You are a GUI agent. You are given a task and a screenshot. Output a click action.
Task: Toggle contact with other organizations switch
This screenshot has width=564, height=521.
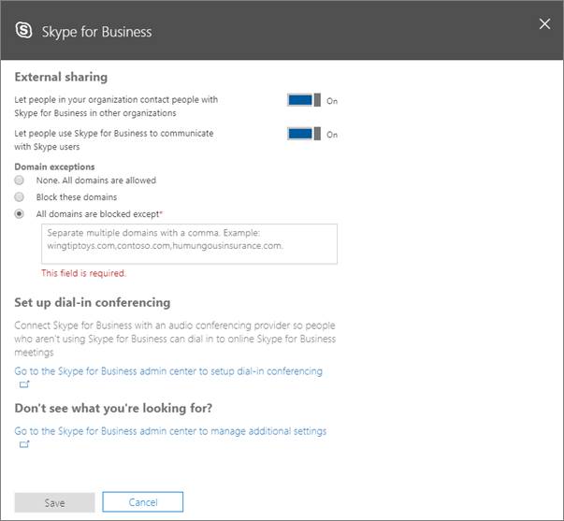click(304, 100)
